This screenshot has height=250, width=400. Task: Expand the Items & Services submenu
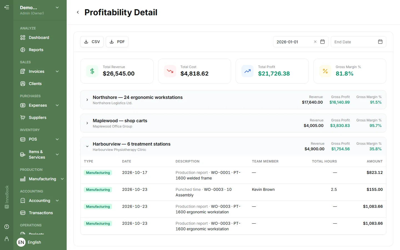pos(57,154)
